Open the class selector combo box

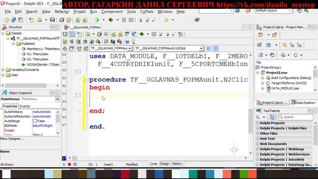click(x=130, y=48)
